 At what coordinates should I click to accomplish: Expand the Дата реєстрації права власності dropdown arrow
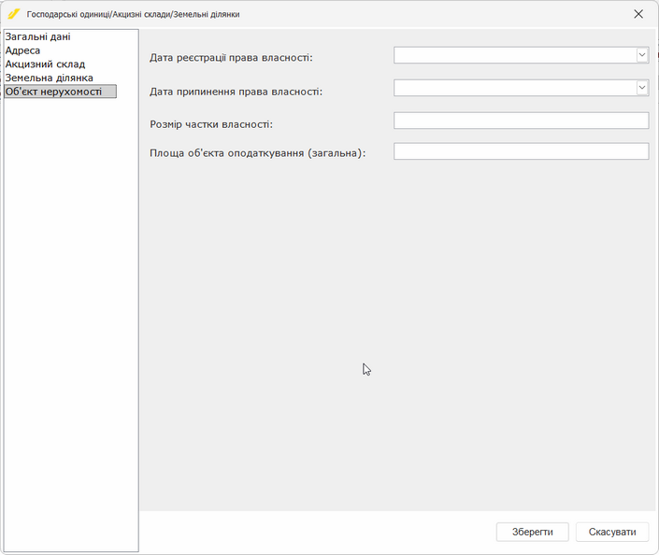pyautogui.click(x=642, y=55)
